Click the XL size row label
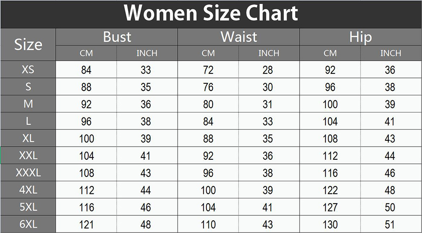Screen dimensions: 422x233 tap(28, 138)
